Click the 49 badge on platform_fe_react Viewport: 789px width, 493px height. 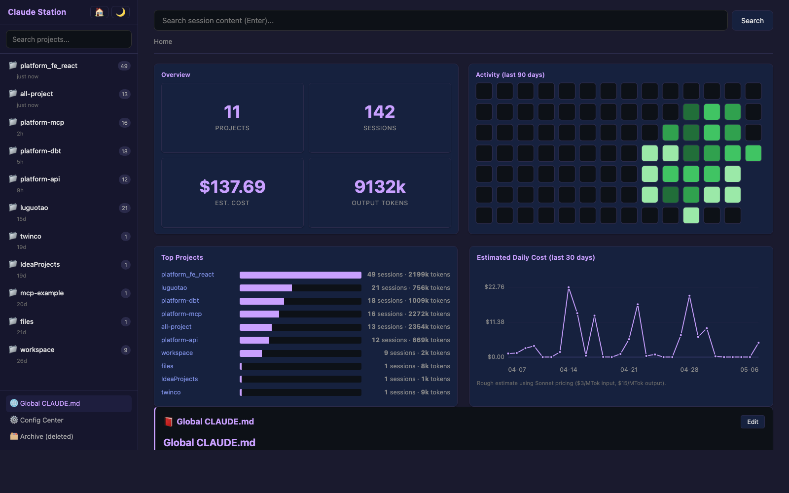124,66
